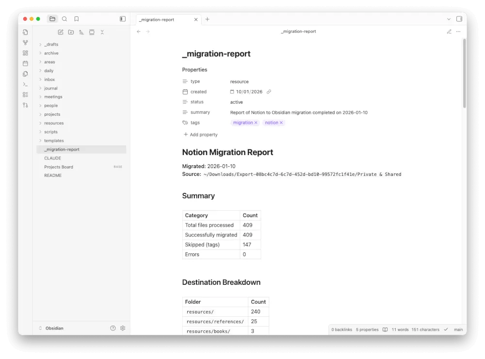485x359 pixels.
Task: Remove the notion tag from tags property
Action: click(x=281, y=123)
